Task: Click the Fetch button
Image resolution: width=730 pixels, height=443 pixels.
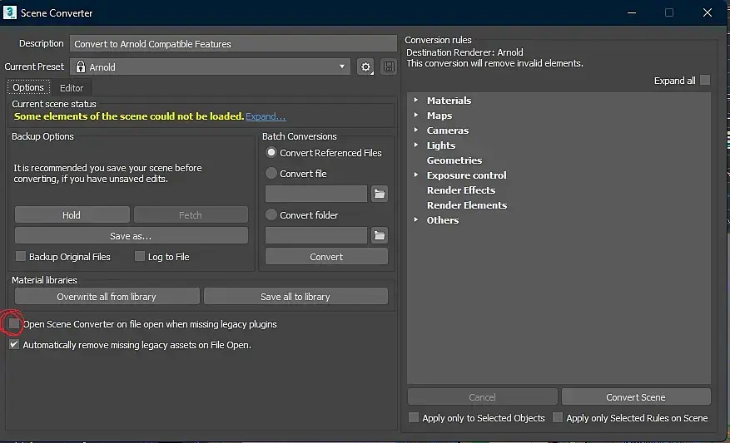Action: (191, 214)
